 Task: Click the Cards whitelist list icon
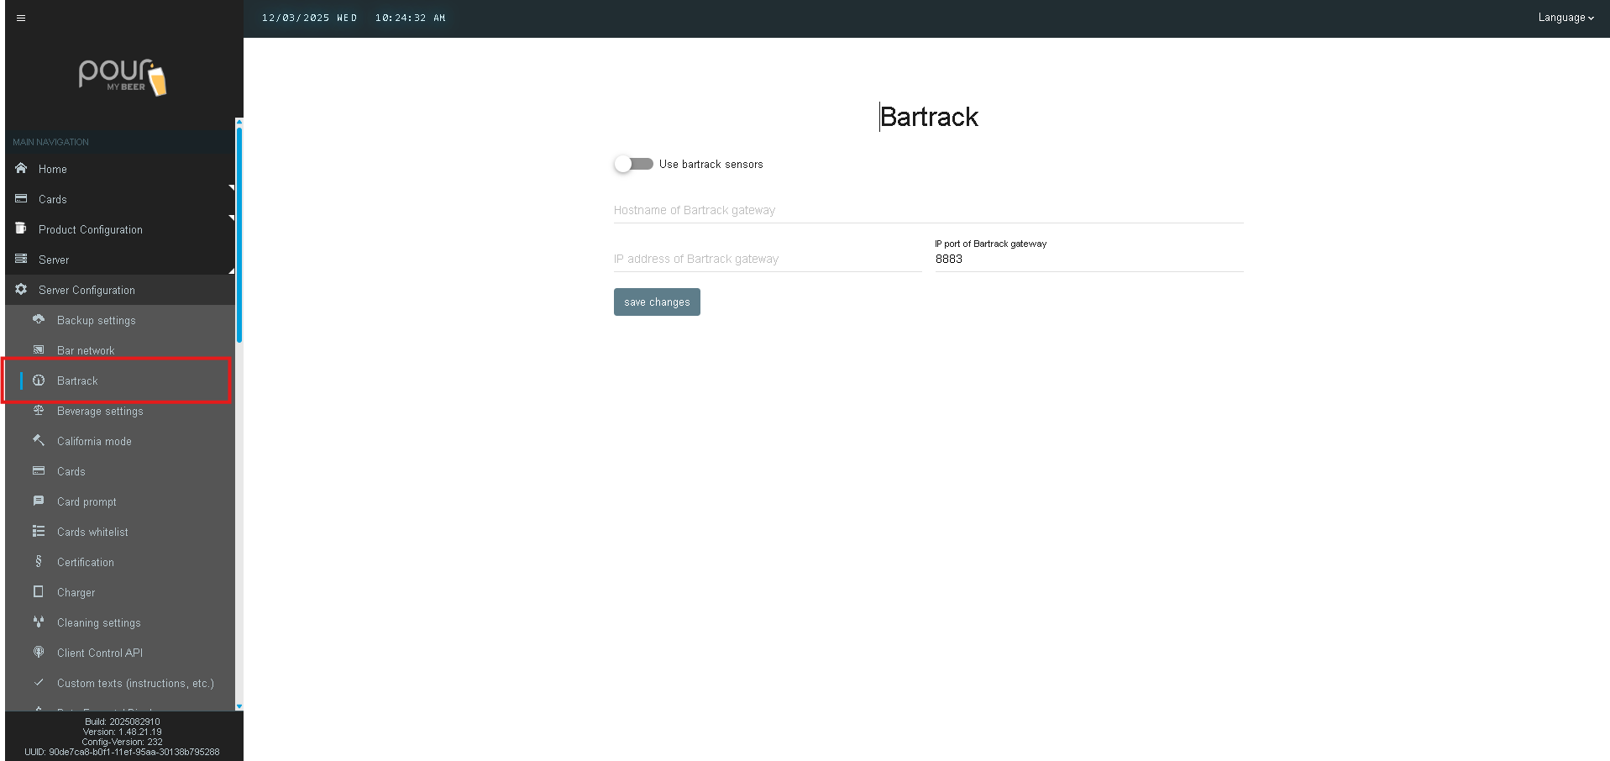pyautogui.click(x=39, y=532)
